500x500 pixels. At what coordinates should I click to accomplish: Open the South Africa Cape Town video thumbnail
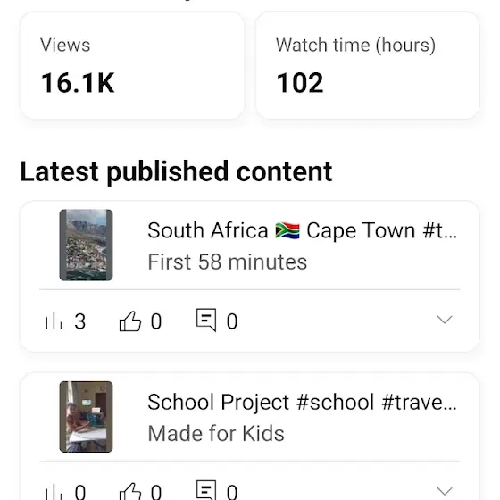[x=86, y=245]
